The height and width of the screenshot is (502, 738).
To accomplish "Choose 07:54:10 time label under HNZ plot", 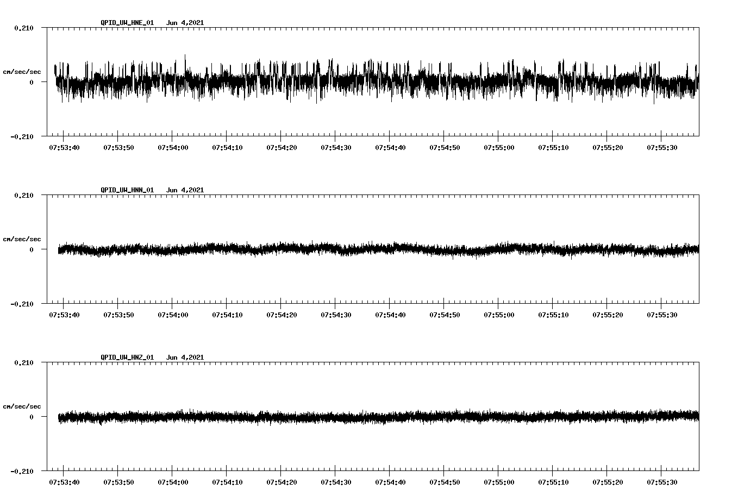I will (x=227, y=482).
